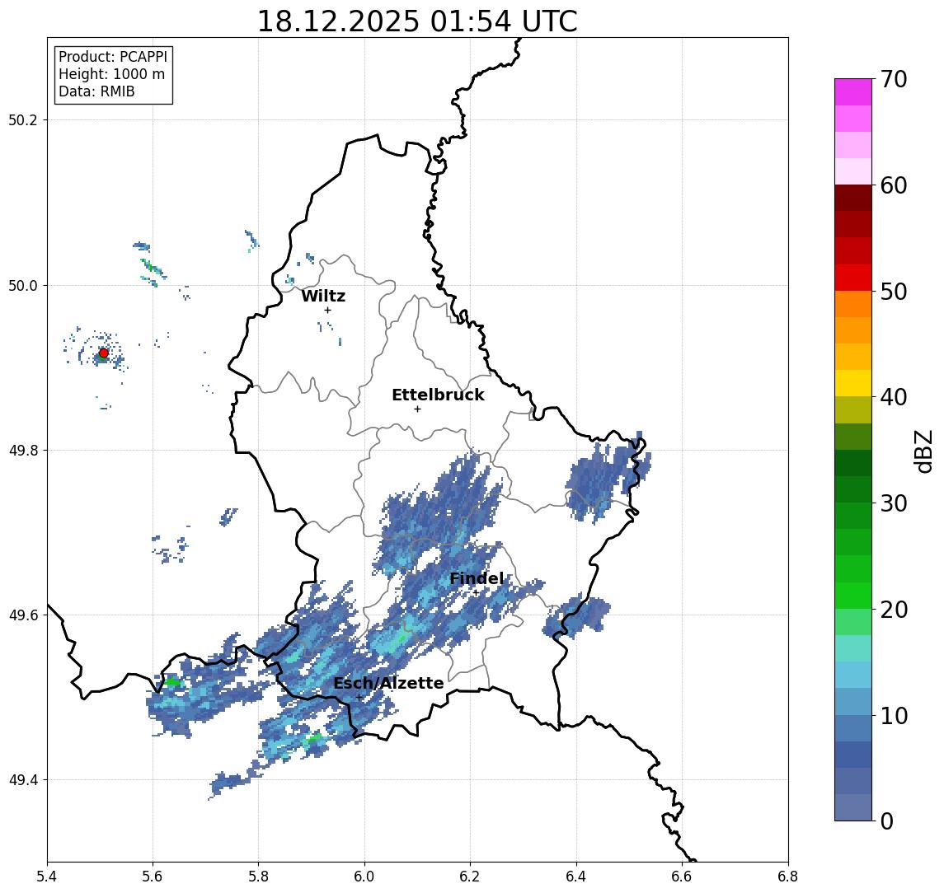Click the cross marker below Findel

tap(476, 593)
